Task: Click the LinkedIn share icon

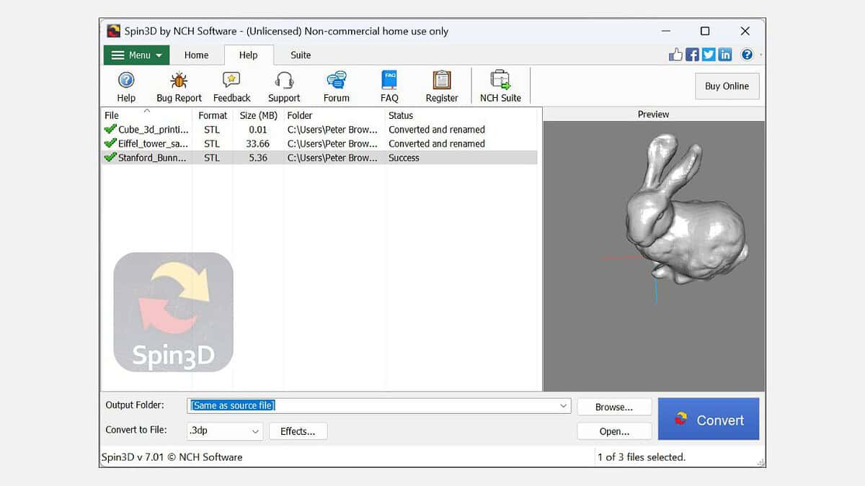Action: click(725, 55)
